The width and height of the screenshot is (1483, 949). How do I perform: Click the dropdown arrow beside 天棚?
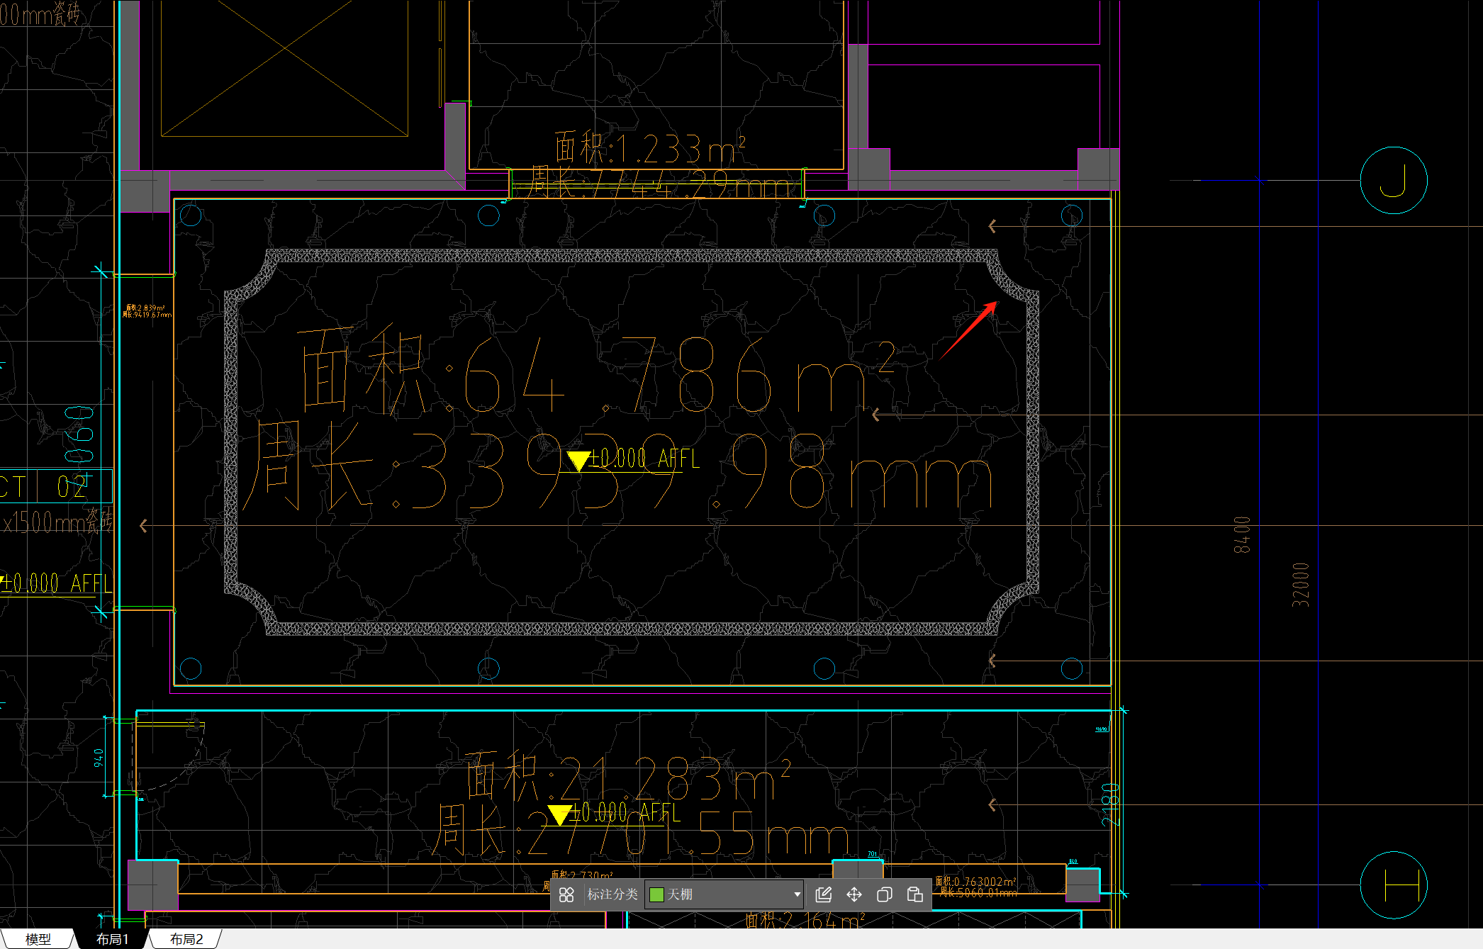797,894
